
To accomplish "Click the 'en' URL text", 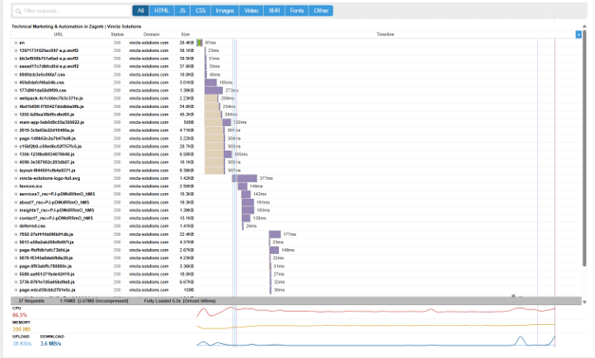I will pyautogui.click(x=22, y=43).
